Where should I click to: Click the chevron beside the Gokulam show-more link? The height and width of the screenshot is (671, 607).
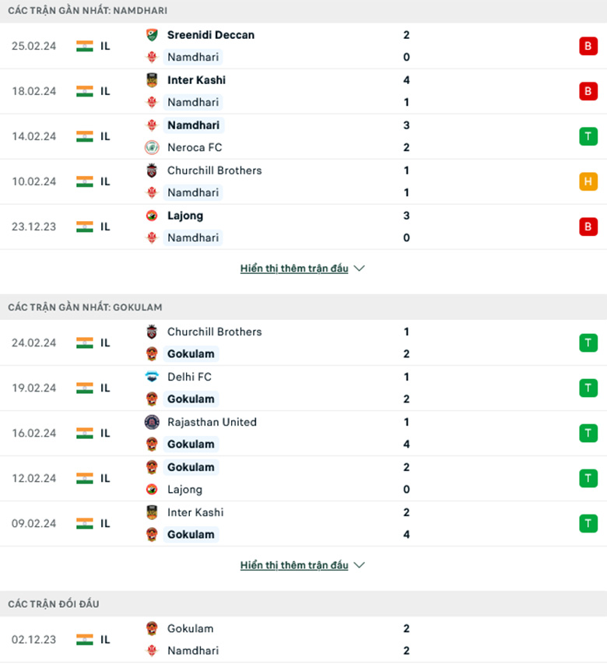(359, 565)
